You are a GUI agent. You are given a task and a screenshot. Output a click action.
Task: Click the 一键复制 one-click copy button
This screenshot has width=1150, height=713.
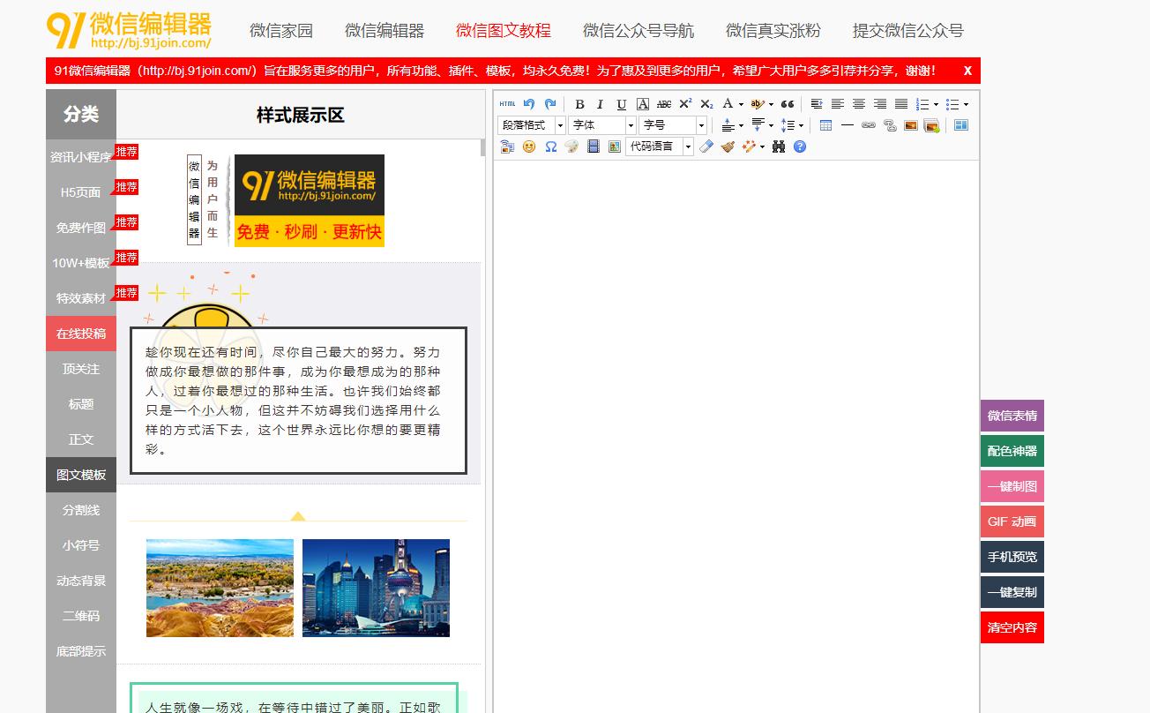pos(1012,591)
